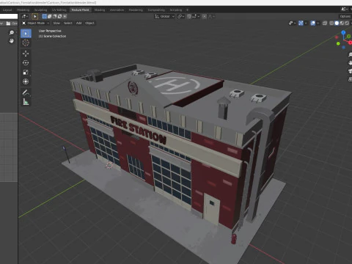Add a workspace with plus button
Viewport: 352px width, 264px height.
[188, 10]
